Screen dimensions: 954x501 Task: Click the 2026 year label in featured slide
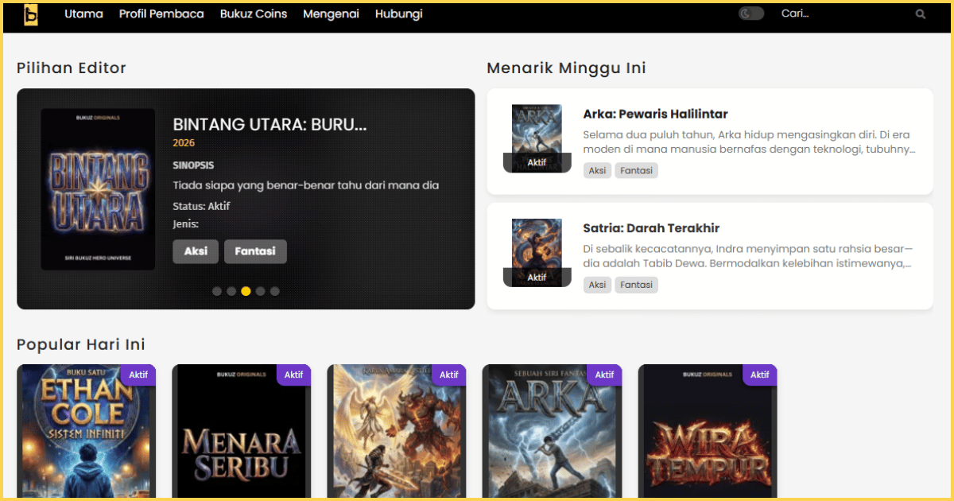click(x=184, y=143)
